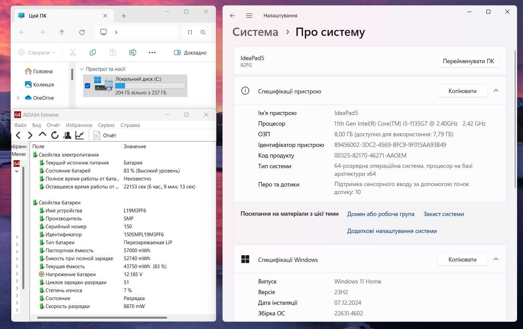Open Домен або робоча група link
Viewport: 523px width, 329px height.
[x=381, y=214]
